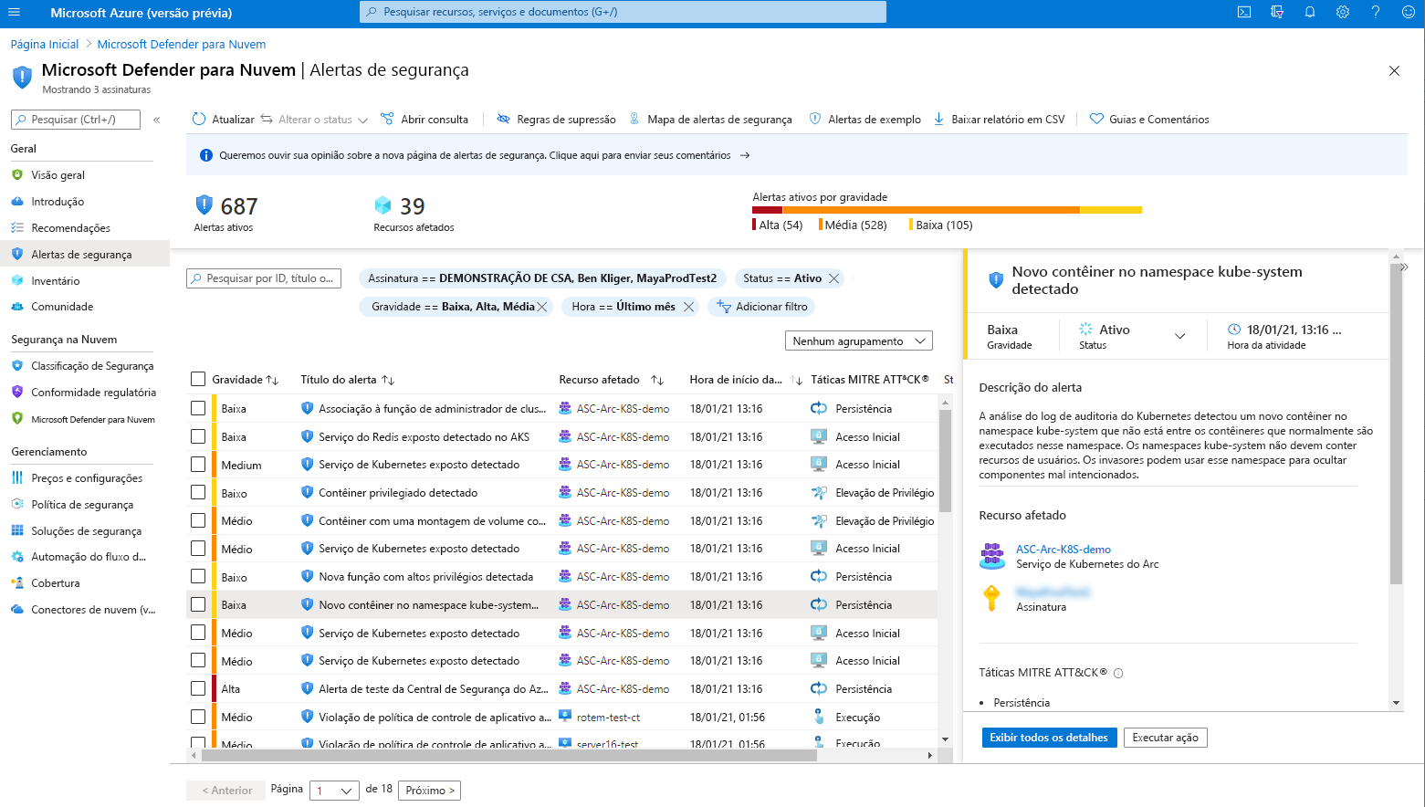Open the page number dropdown
The image size is (1425, 807).
334,791
